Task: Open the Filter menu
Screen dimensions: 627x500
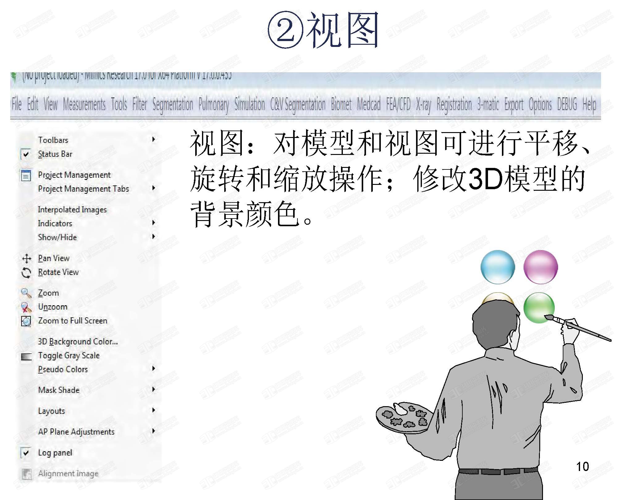Action: click(140, 104)
